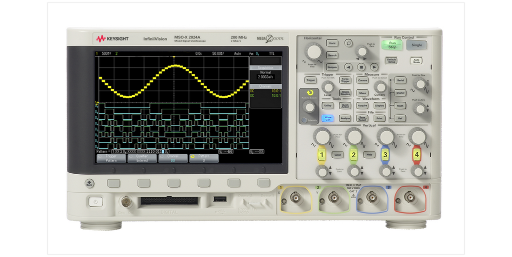Open the Trigger Pattern softkey menu
512x257 pixels.
tap(111, 158)
